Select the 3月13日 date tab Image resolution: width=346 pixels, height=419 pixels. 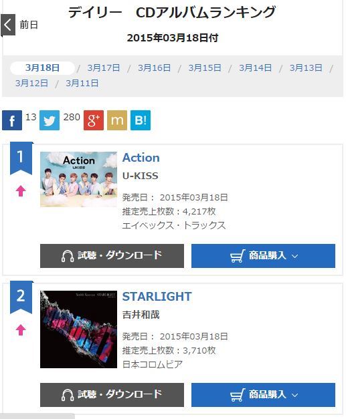[x=306, y=68]
